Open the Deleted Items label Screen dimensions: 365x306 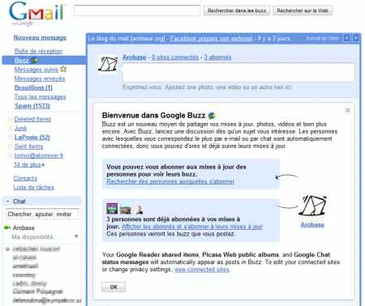(32, 119)
